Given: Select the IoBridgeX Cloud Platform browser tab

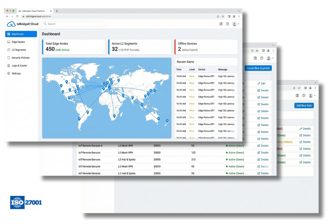Looking at the screenshot, I should click(33, 11).
